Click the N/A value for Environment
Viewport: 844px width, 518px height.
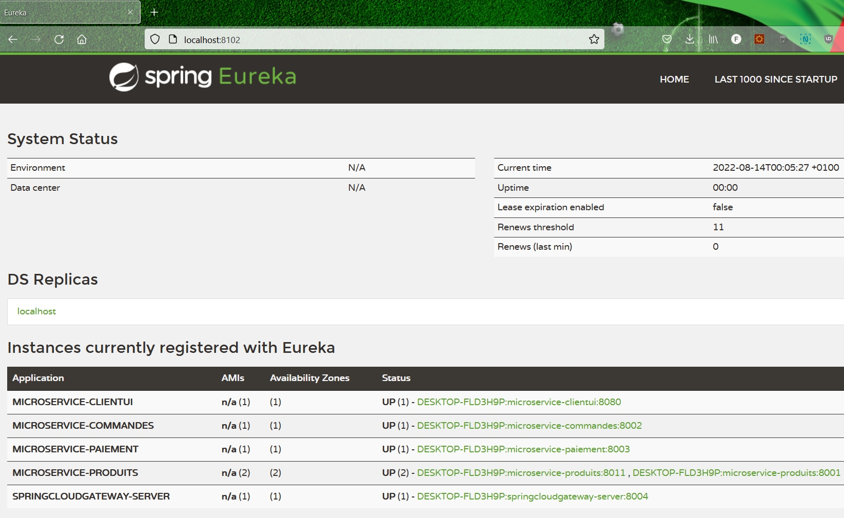point(357,168)
